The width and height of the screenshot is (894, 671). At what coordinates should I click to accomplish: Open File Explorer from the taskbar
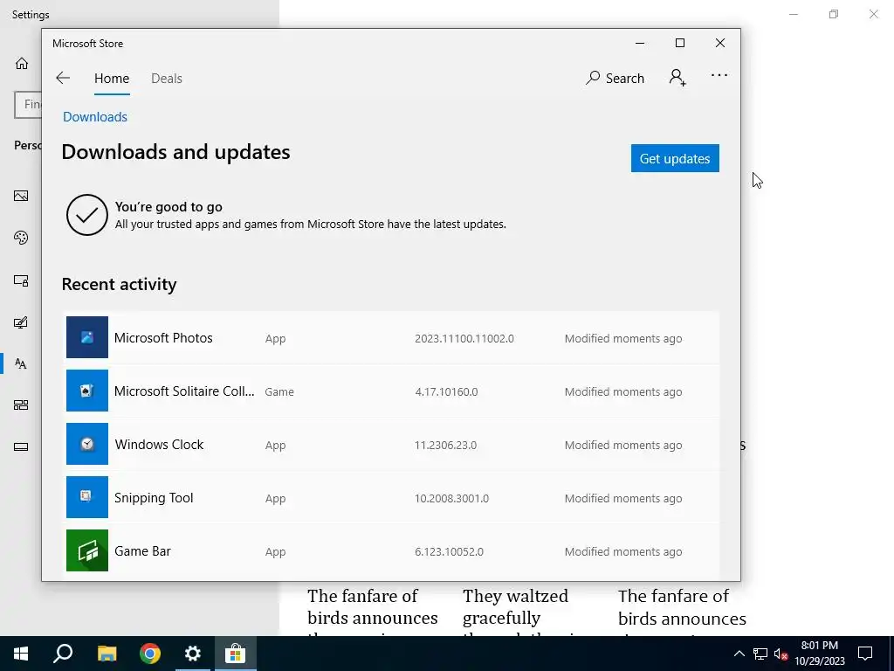pyautogui.click(x=107, y=654)
